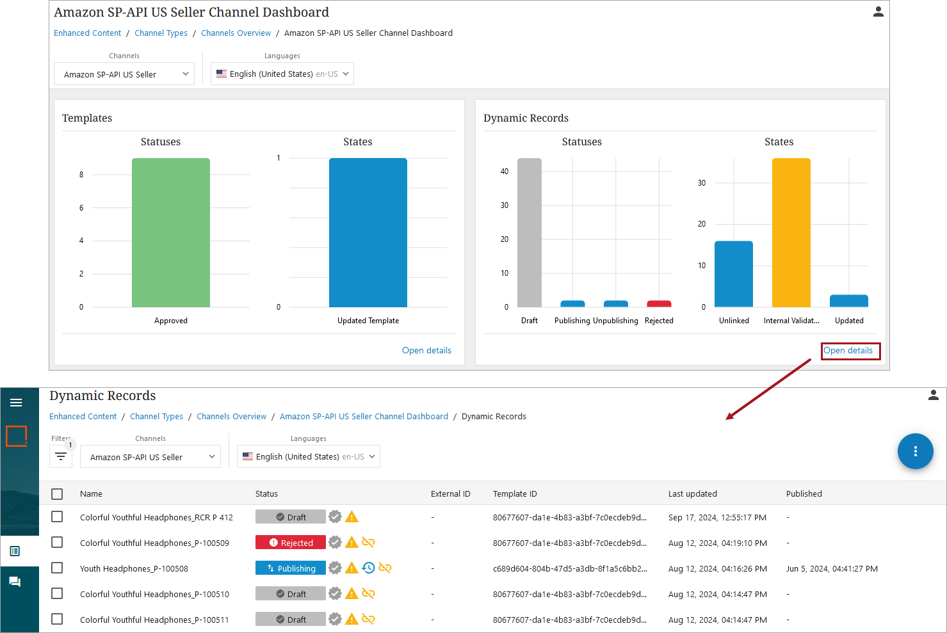Click the filter icon with badge
The width and height of the screenshot is (947, 633).
[61, 456]
